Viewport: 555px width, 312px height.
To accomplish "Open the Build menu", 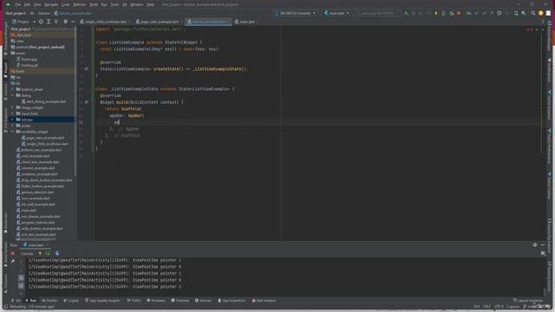I will (x=94, y=4).
